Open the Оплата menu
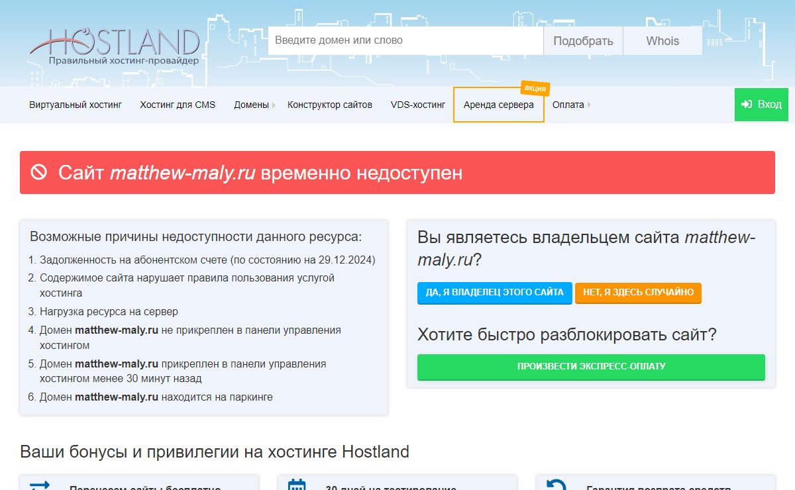795x490 pixels. 568,105
